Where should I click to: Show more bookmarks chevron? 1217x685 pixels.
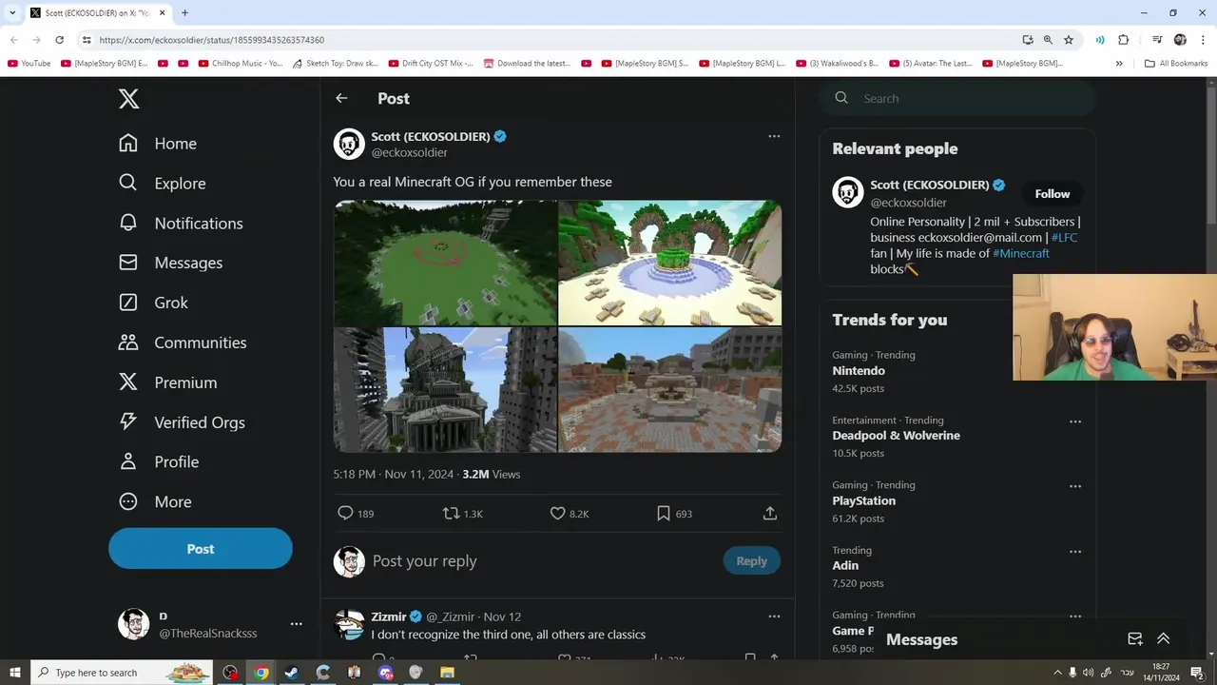pos(1119,64)
